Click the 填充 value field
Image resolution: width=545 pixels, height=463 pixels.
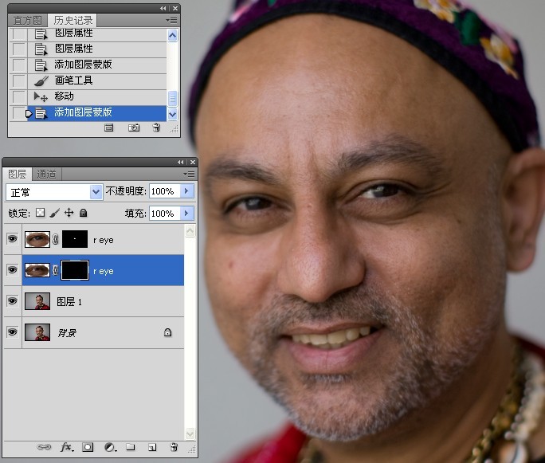click(x=164, y=214)
